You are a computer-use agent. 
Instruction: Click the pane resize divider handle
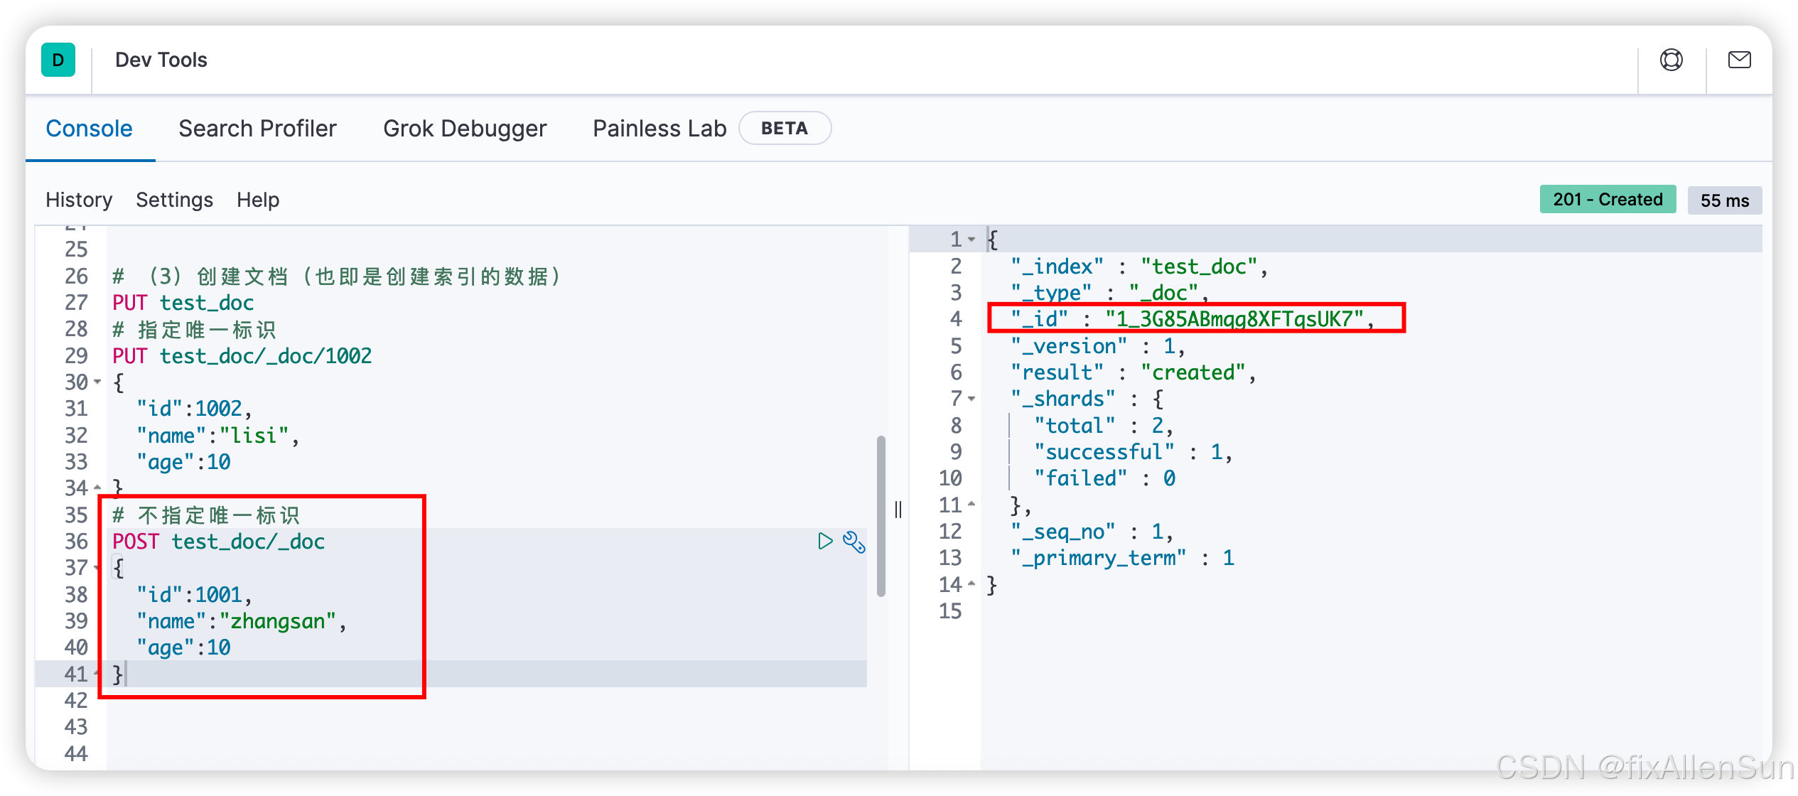898,510
